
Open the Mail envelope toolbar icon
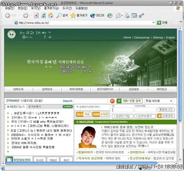pos(118,15)
